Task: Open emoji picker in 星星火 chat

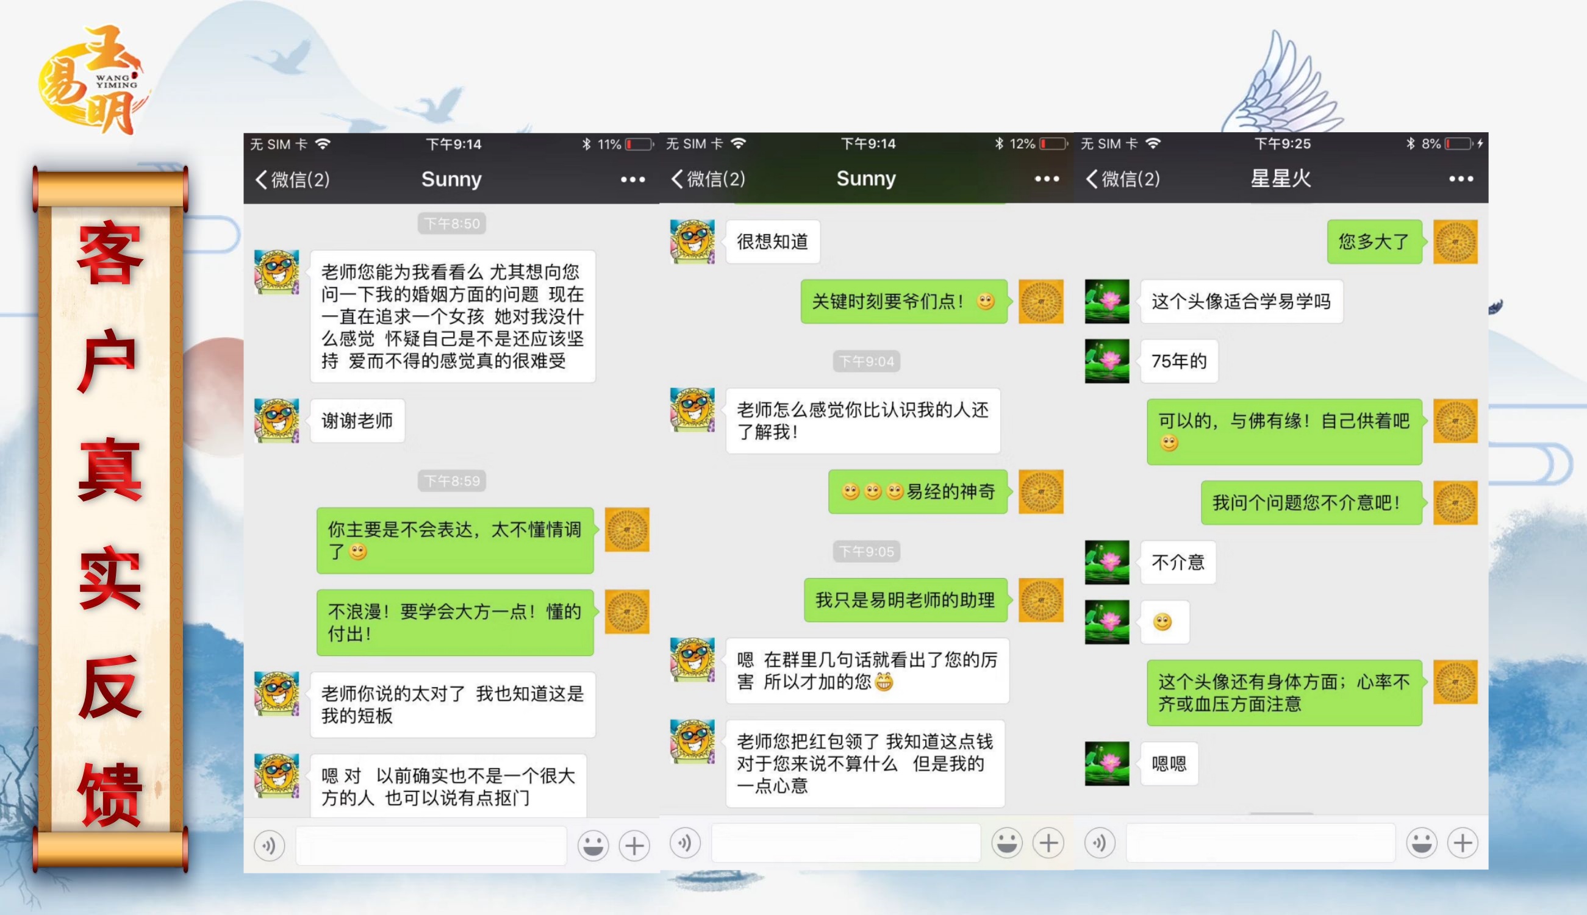Action: coord(1421,842)
